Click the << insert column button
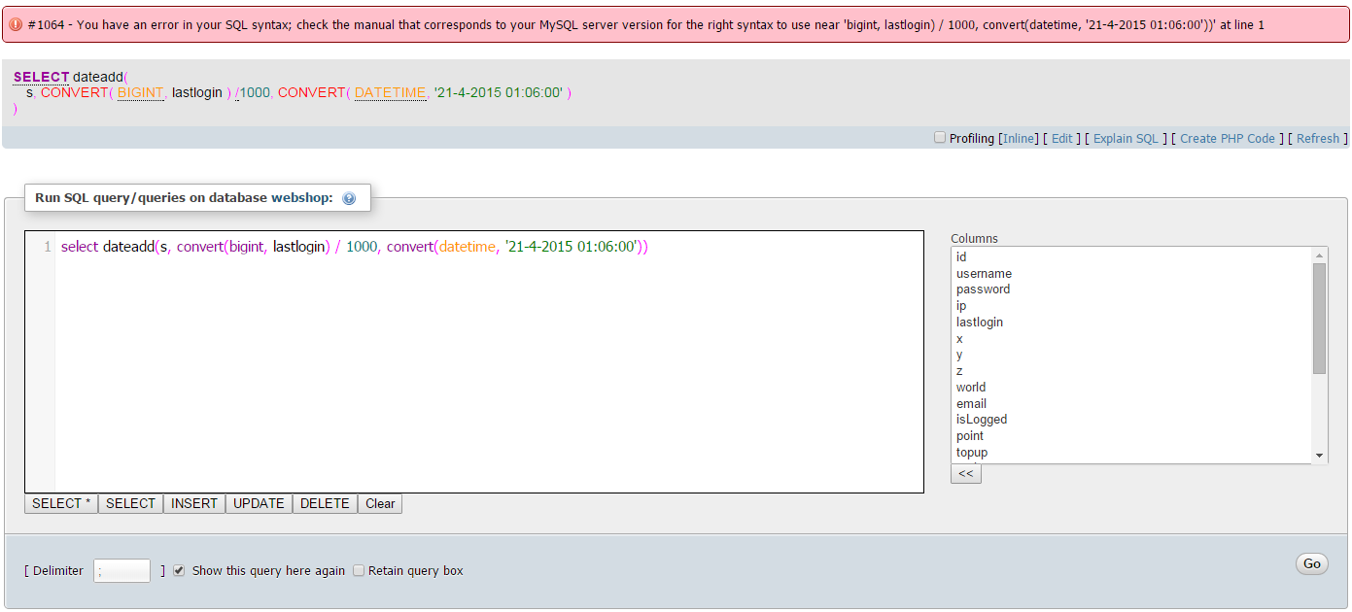This screenshot has height=612, width=1352. [966, 473]
